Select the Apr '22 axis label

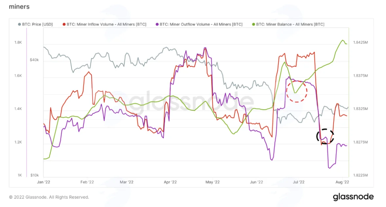coord(170,182)
